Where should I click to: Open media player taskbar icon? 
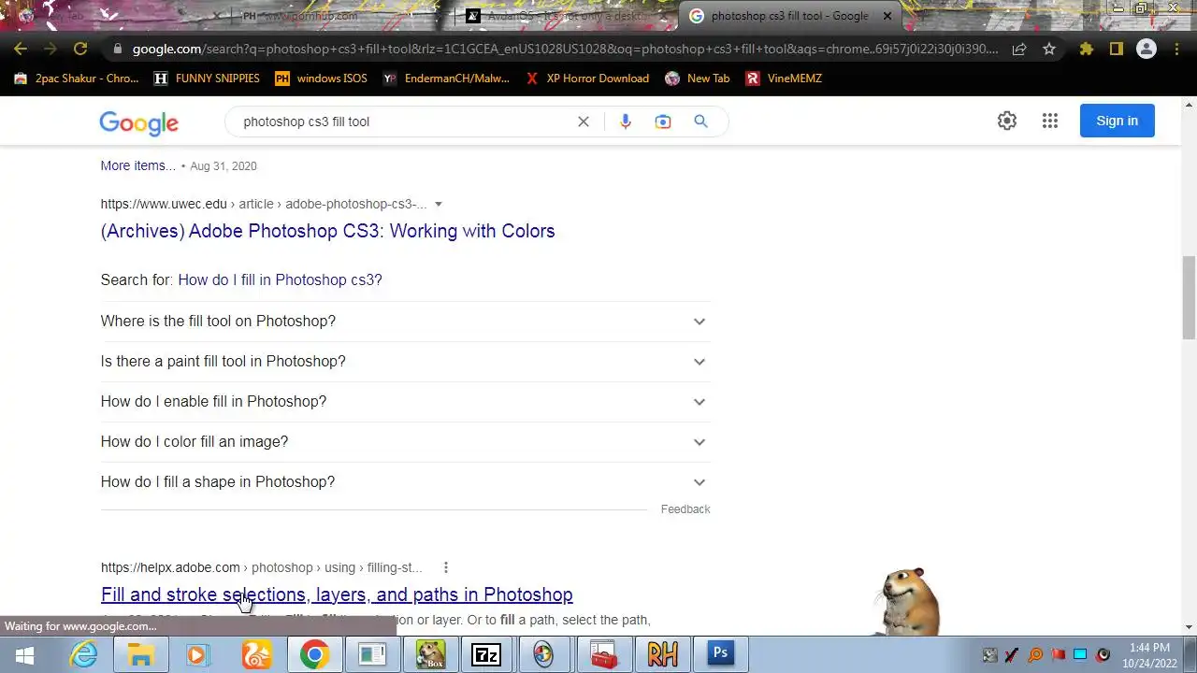[x=198, y=655]
